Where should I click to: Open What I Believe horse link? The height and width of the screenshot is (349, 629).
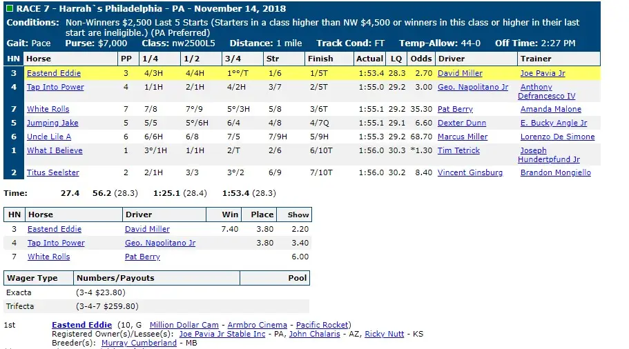pos(55,150)
